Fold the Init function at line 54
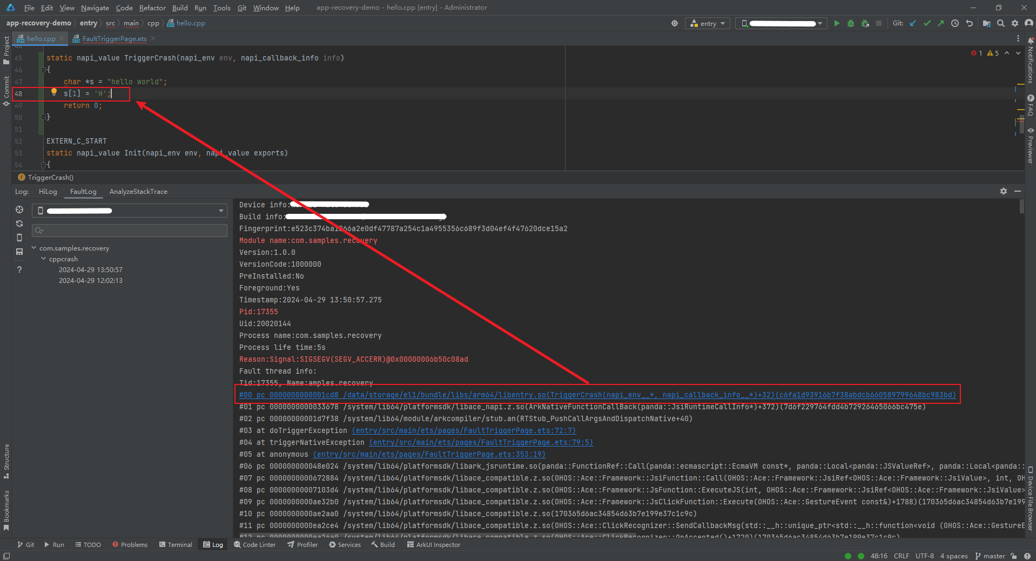The image size is (1036, 561). point(43,165)
